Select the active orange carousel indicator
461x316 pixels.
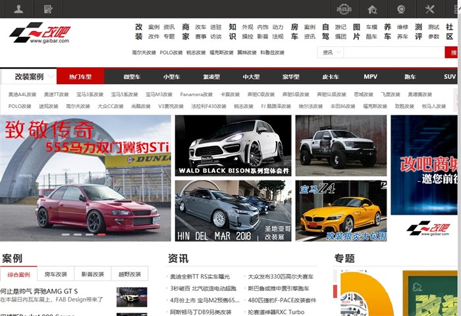(101, 234)
